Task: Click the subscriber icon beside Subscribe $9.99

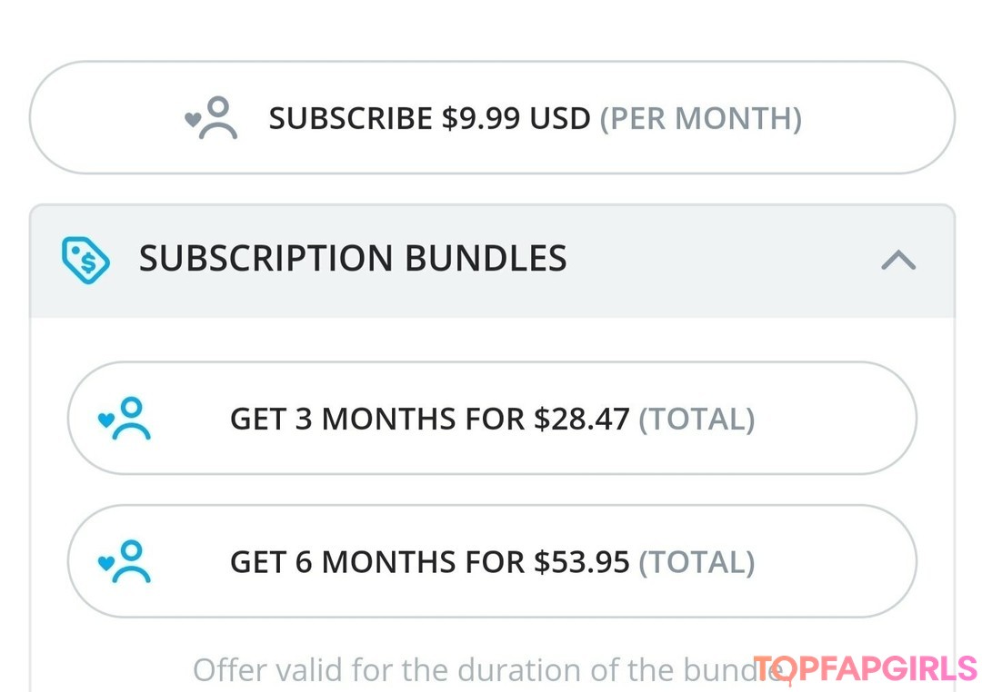Action: (x=212, y=119)
